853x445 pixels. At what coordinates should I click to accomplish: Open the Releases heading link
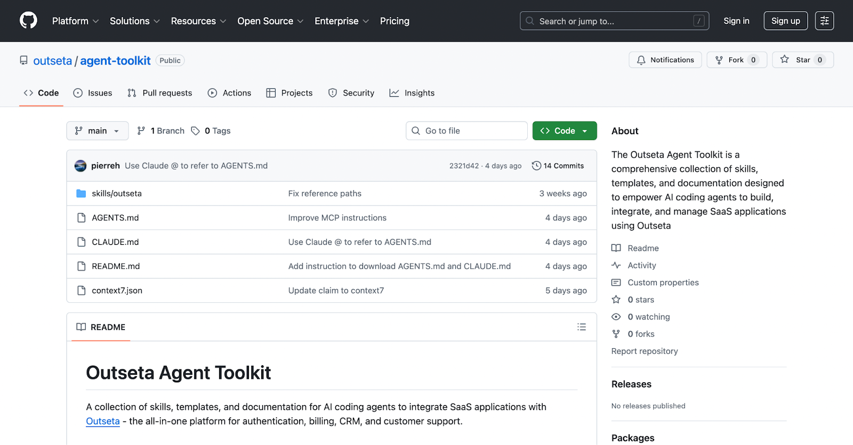pyautogui.click(x=631, y=384)
